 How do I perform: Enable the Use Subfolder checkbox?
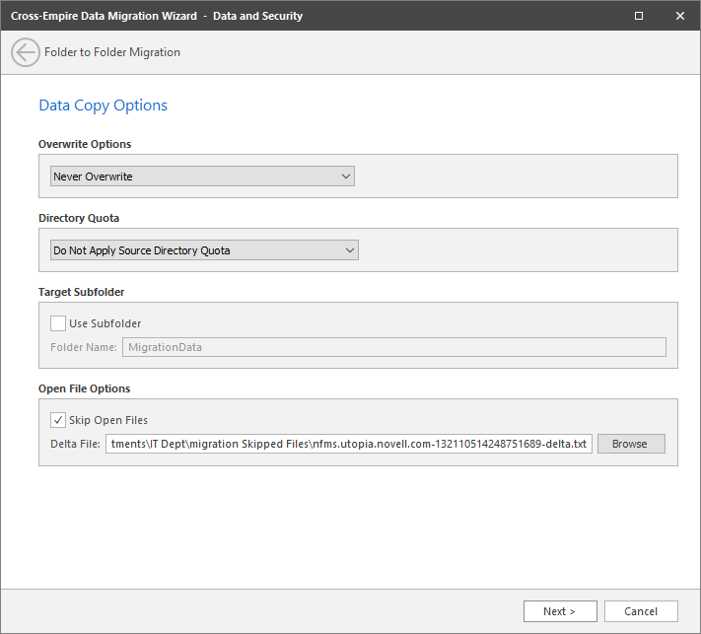(58, 323)
